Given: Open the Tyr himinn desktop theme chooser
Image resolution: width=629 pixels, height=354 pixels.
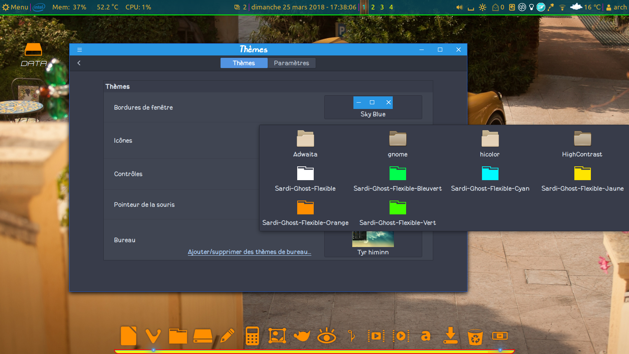Looking at the screenshot, I should tap(373, 244).
